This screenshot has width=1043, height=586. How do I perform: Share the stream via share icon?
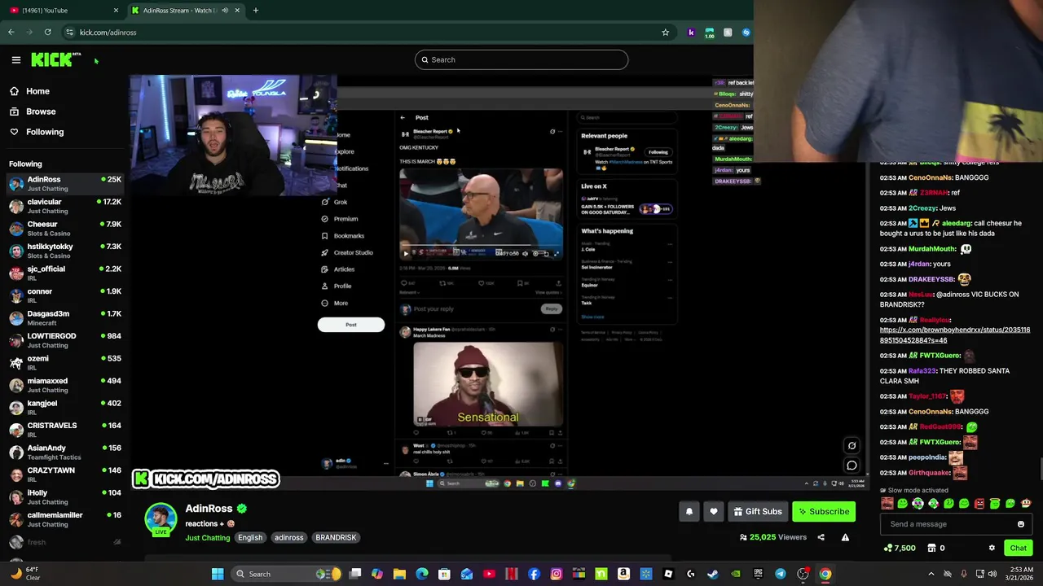point(821,537)
